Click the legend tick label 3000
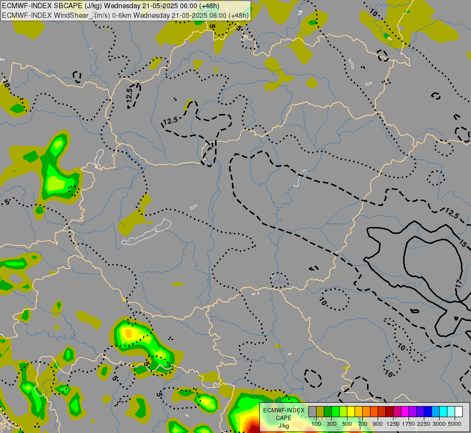This screenshot has height=433, width=471. [x=439, y=424]
